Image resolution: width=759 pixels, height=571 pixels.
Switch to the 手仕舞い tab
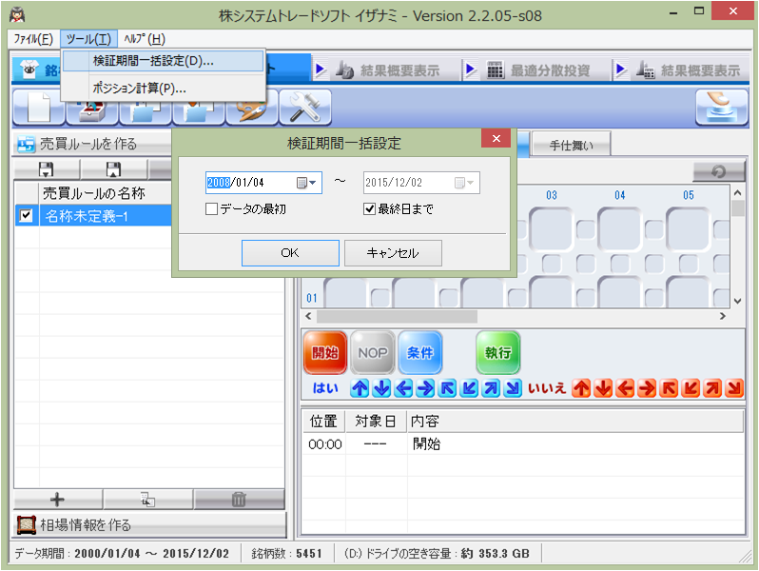[572, 145]
